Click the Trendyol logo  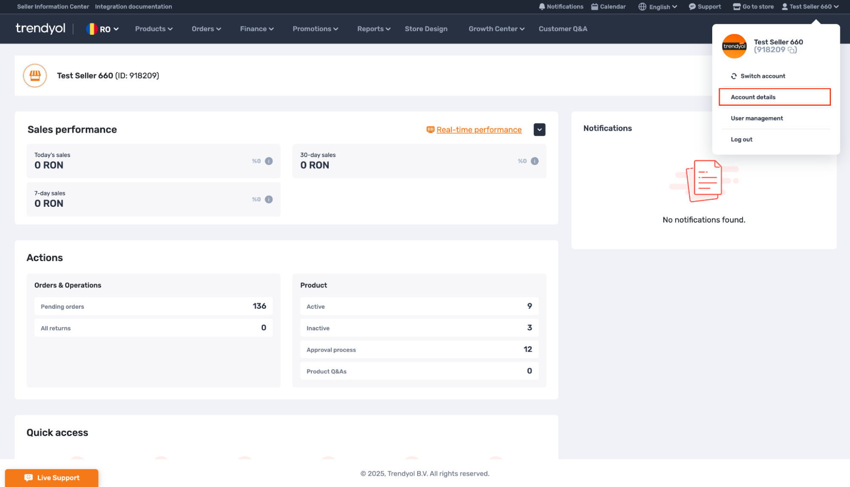pos(40,28)
